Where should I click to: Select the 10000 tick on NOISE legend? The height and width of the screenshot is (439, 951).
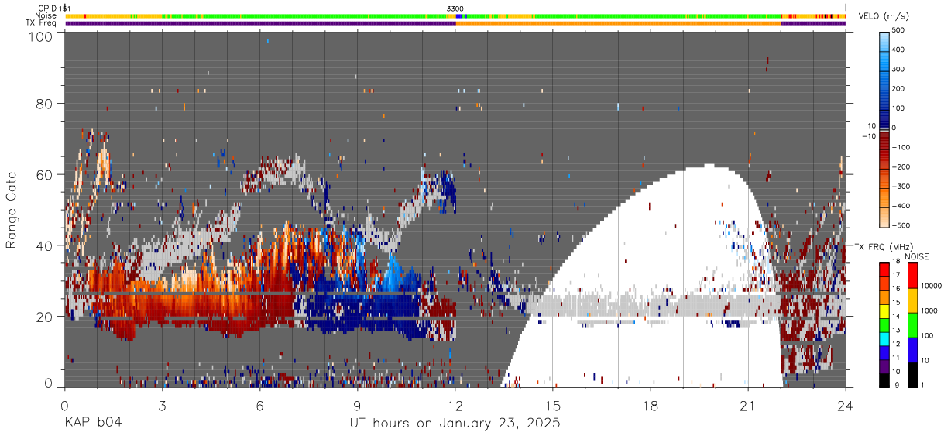(x=932, y=286)
